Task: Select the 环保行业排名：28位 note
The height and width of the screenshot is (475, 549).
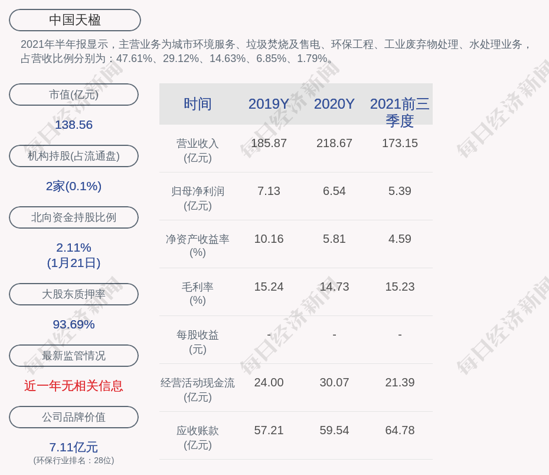Action: tap(74, 460)
